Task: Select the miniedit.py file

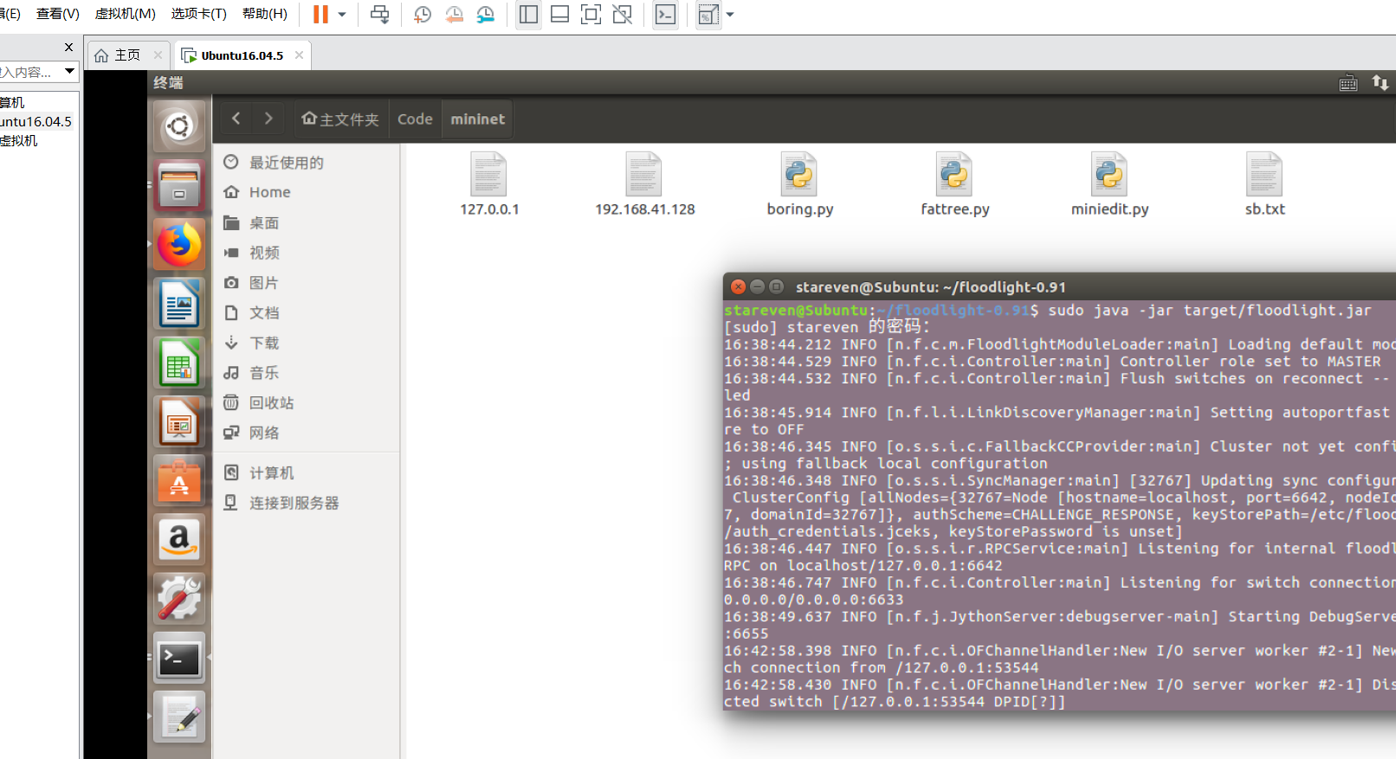Action: click(1109, 184)
